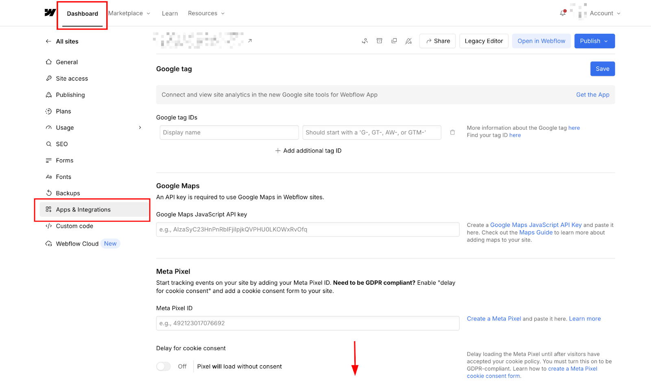This screenshot has height=390, width=651.
Task: Click Create a Meta Pixel link
Action: 494,319
